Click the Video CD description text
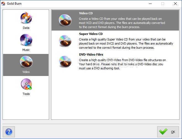The image size is (182, 139). point(122,23)
